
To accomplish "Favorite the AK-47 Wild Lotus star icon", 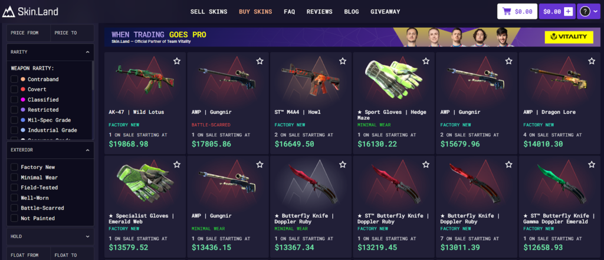I will [177, 61].
